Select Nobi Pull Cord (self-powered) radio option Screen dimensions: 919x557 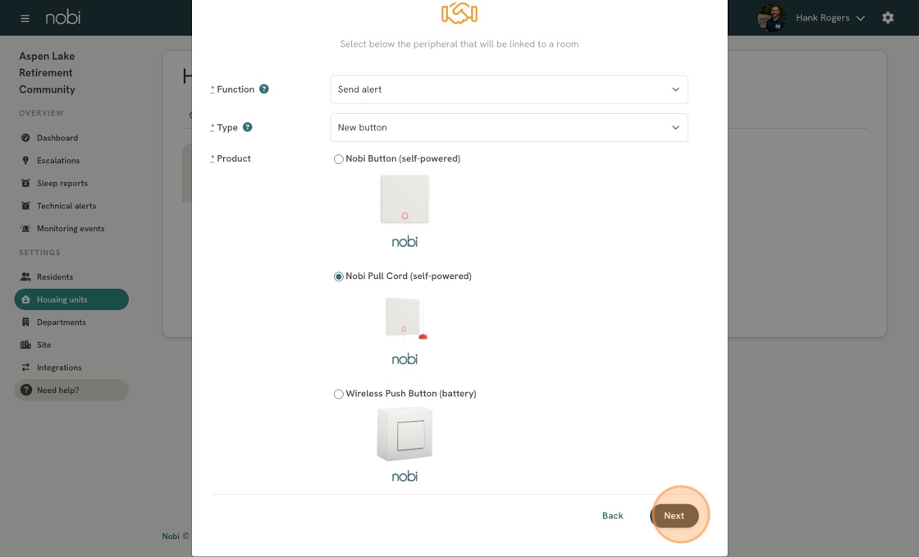coord(338,276)
